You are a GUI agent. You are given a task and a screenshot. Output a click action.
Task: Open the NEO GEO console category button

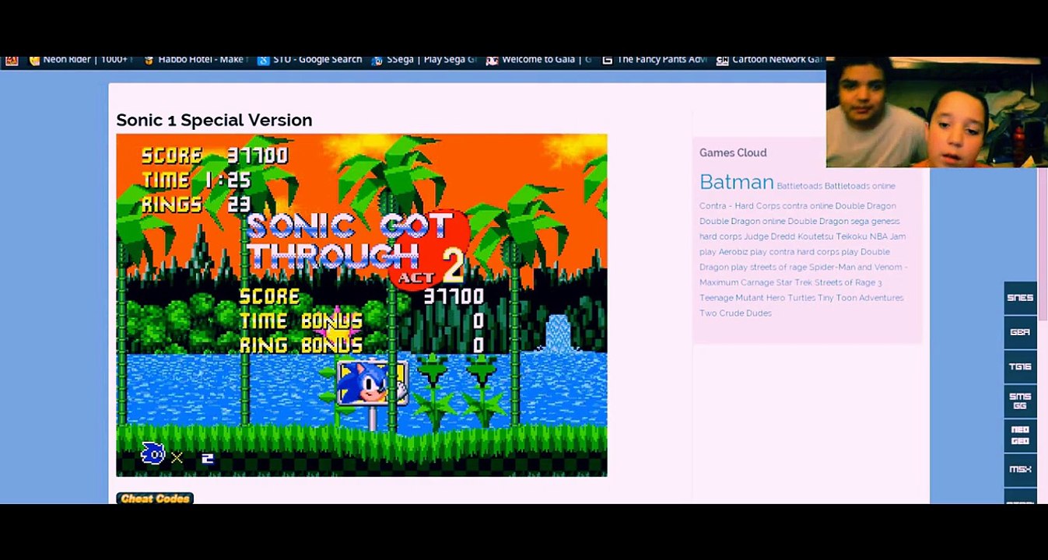[x=1020, y=435]
